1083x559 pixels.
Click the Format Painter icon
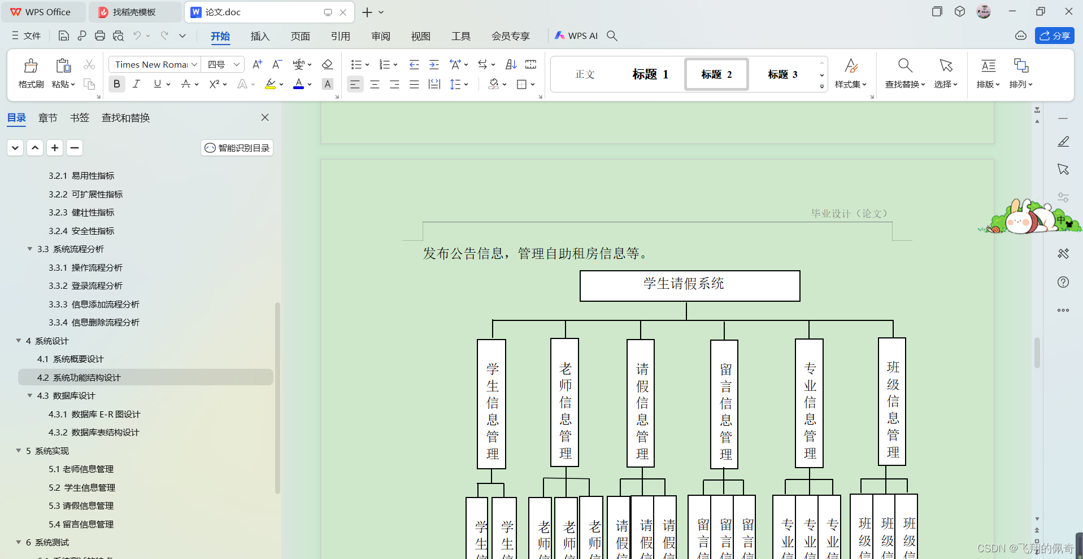31,66
